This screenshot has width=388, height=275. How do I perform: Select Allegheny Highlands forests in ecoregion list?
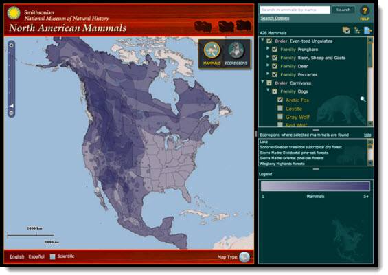coord(282,164)
